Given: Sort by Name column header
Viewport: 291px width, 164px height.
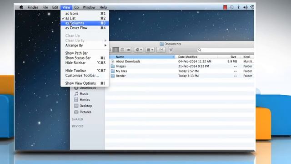Looking at the screenshot, I should 142,57.
